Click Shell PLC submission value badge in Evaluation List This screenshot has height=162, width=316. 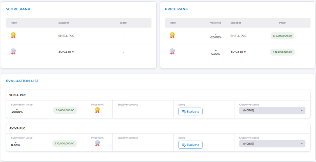[x=65, y=110]
